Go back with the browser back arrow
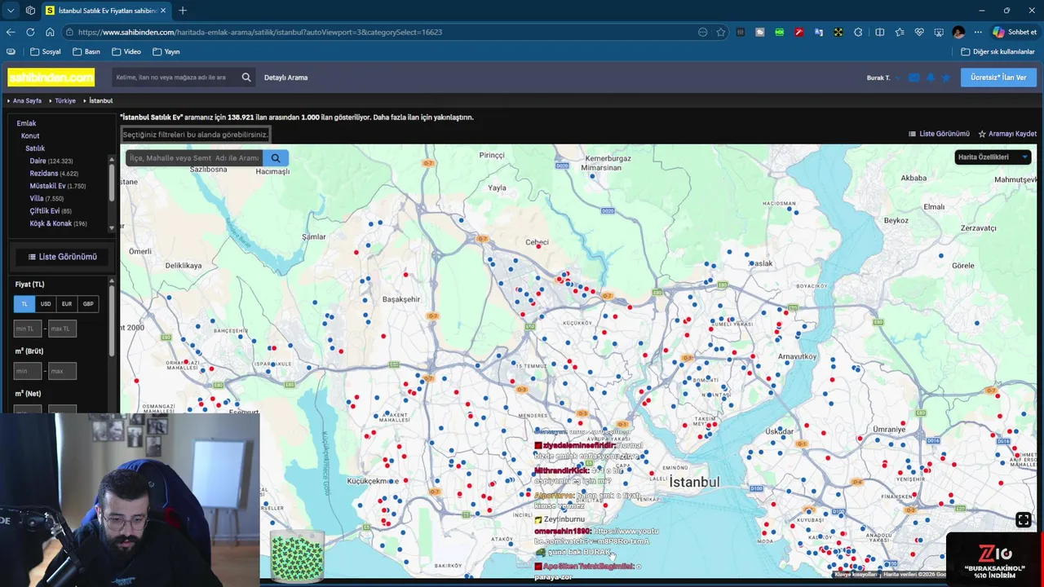Screen dimensions: 1044x587 tap(11, 32)
